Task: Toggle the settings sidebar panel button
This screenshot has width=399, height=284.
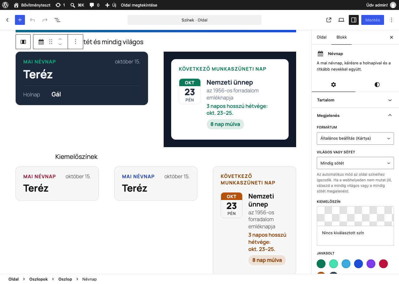Action: point(354,20)
